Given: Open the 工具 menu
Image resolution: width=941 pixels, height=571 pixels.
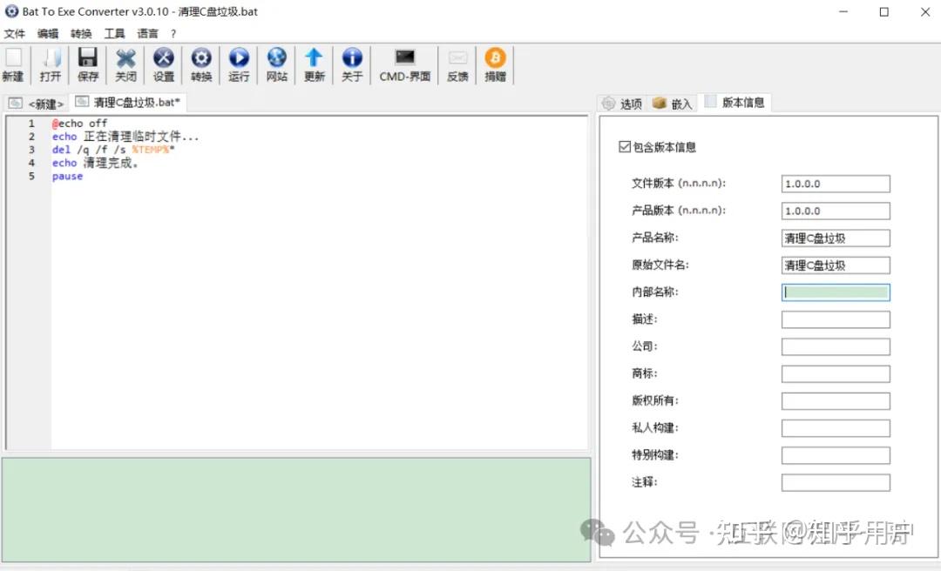Looking at the screenshot, I should (115, 34).
